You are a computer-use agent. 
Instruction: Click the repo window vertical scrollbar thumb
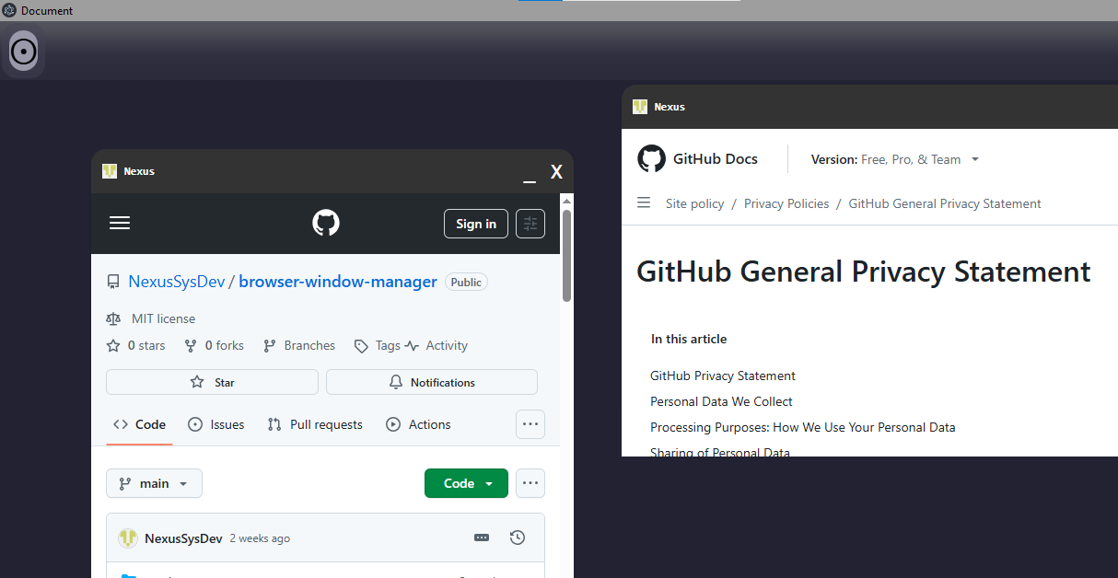(x=567, y=255)
